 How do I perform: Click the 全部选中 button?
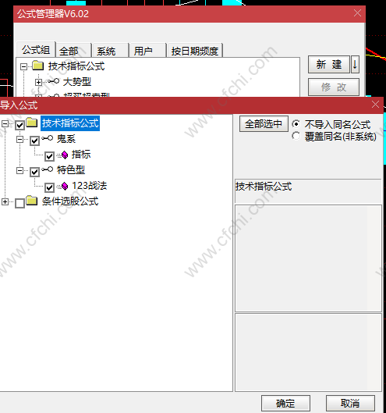point(264,124)
